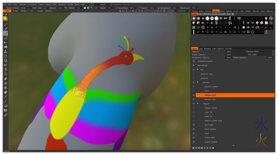The height and width of the screenshot is (155, 278).
Task: Pick the solid white circle alpha
Action: (x=216, y=18)
